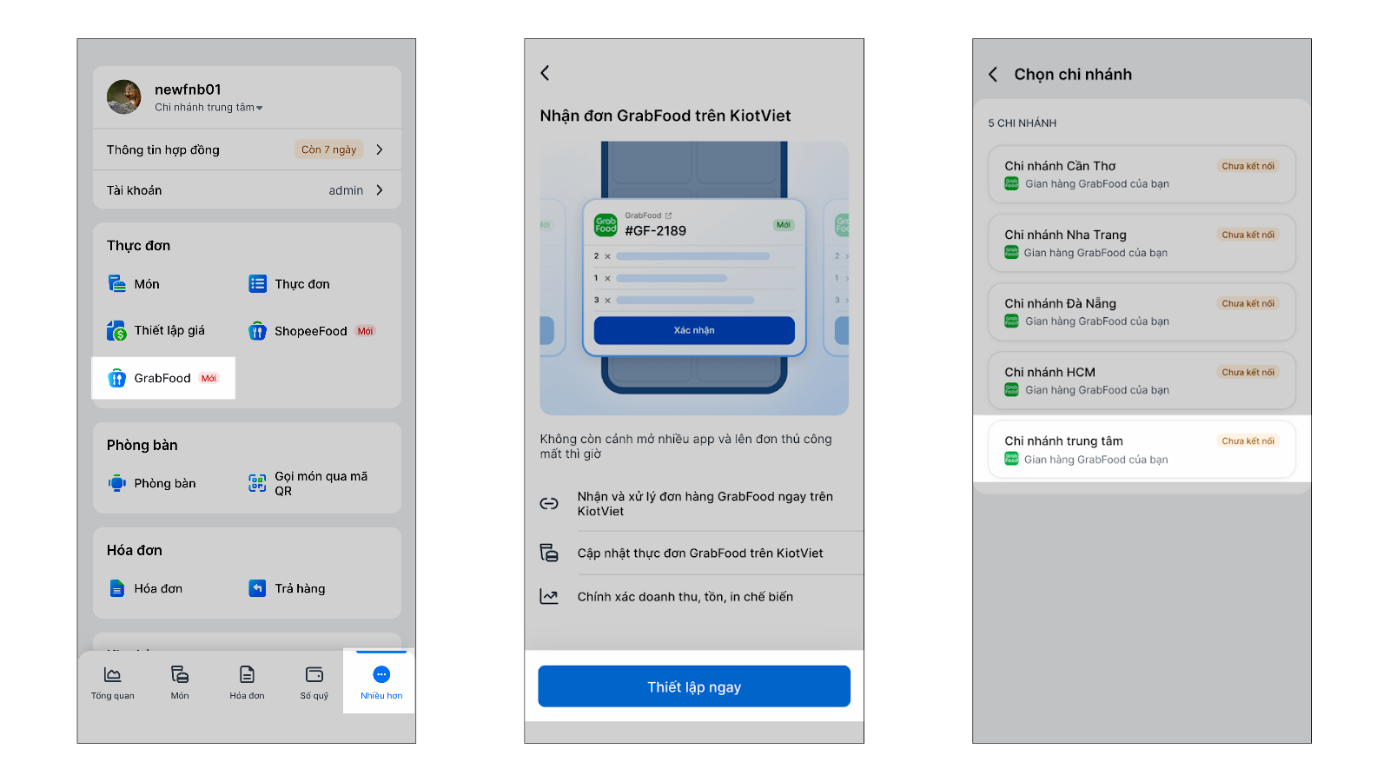This screenshot has width=1390, height=782.
Task: Tap Xác nhận on the order preview
Action: (x=694, y=330)
